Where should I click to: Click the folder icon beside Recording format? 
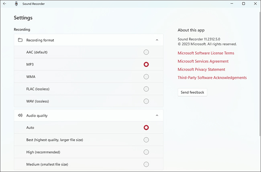[20, 40]
